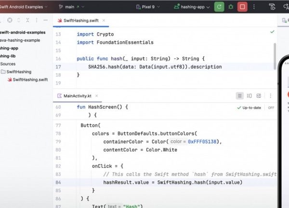This screenshot has height=208, width=289.
Task: Click the Swift editor vertical scrollbar
Action: (275, 56)
